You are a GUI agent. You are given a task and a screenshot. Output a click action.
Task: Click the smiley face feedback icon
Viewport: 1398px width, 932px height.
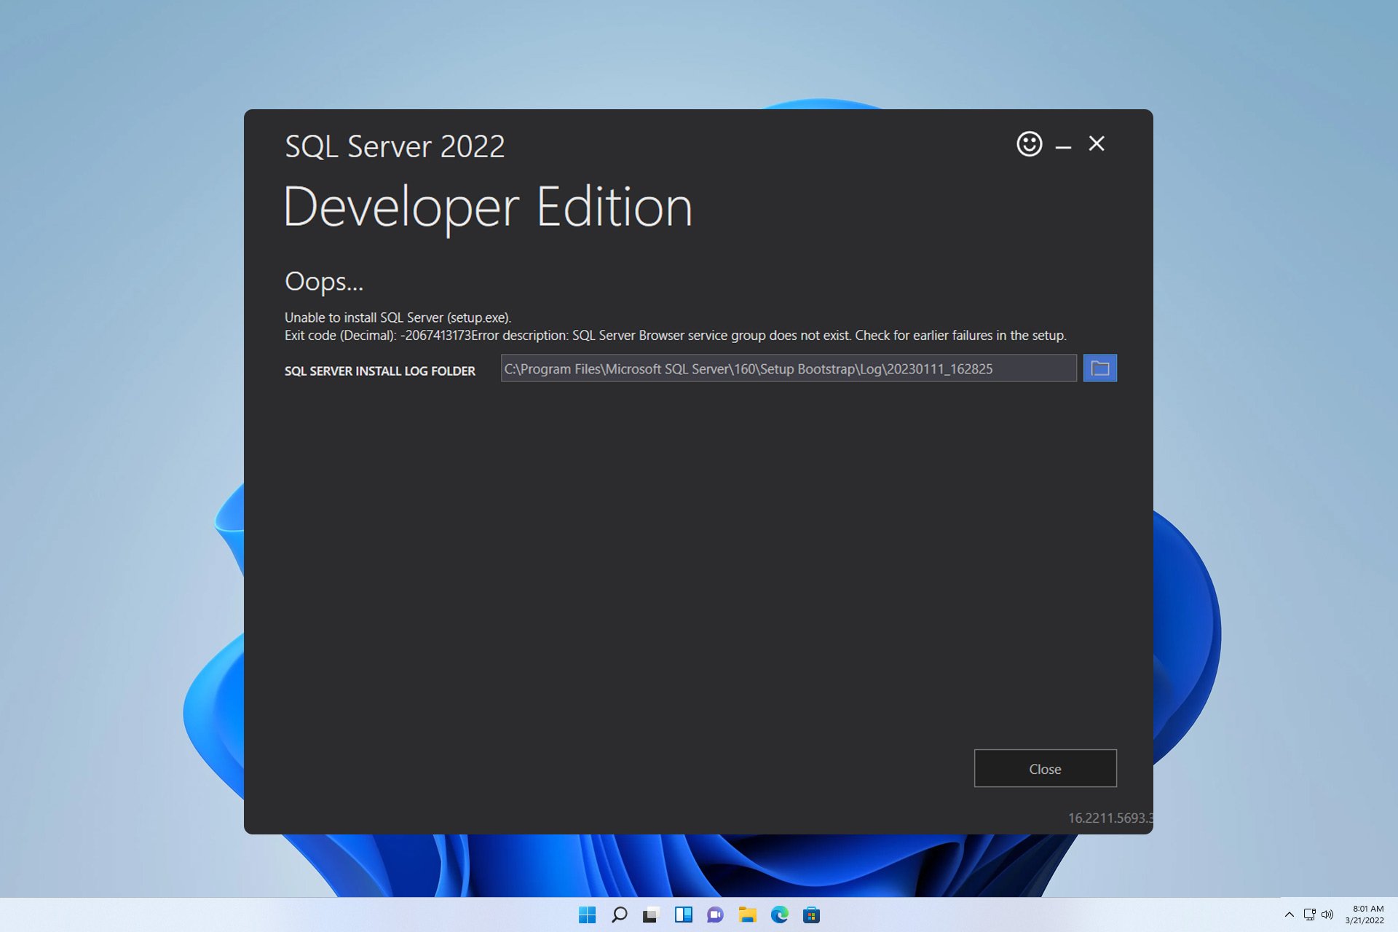1029,144
